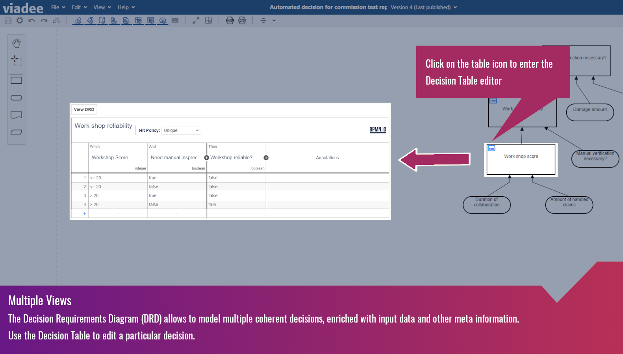This screenshot has height=354, width=623.
Task: Click the Damage amount input data node
Action: pos(590,112)
